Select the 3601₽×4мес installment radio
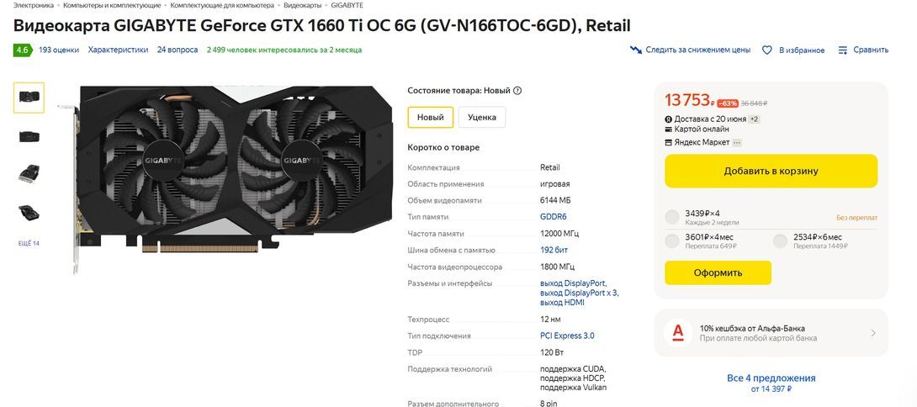Image resolution: width=917 pixels, height=407 pixels. [672, 241]
